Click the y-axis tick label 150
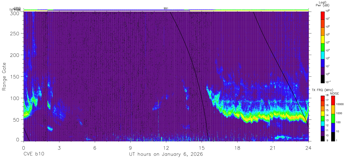 click(15, 76)
